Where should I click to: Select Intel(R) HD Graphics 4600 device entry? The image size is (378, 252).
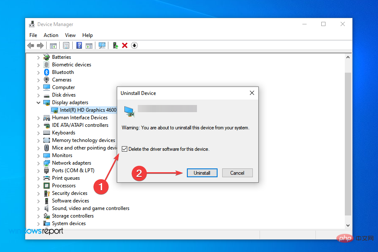(x=87, y=110)
